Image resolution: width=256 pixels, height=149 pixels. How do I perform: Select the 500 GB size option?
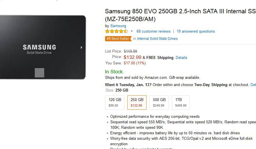[x=159, y=103]
